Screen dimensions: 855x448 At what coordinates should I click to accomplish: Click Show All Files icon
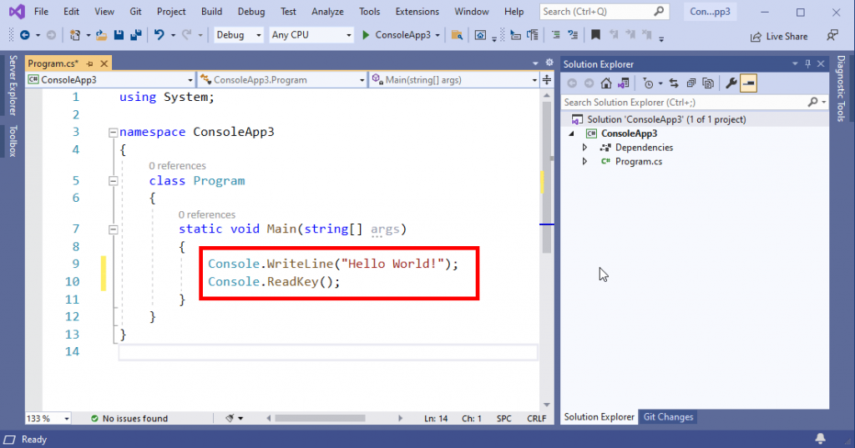click(707, 83)
